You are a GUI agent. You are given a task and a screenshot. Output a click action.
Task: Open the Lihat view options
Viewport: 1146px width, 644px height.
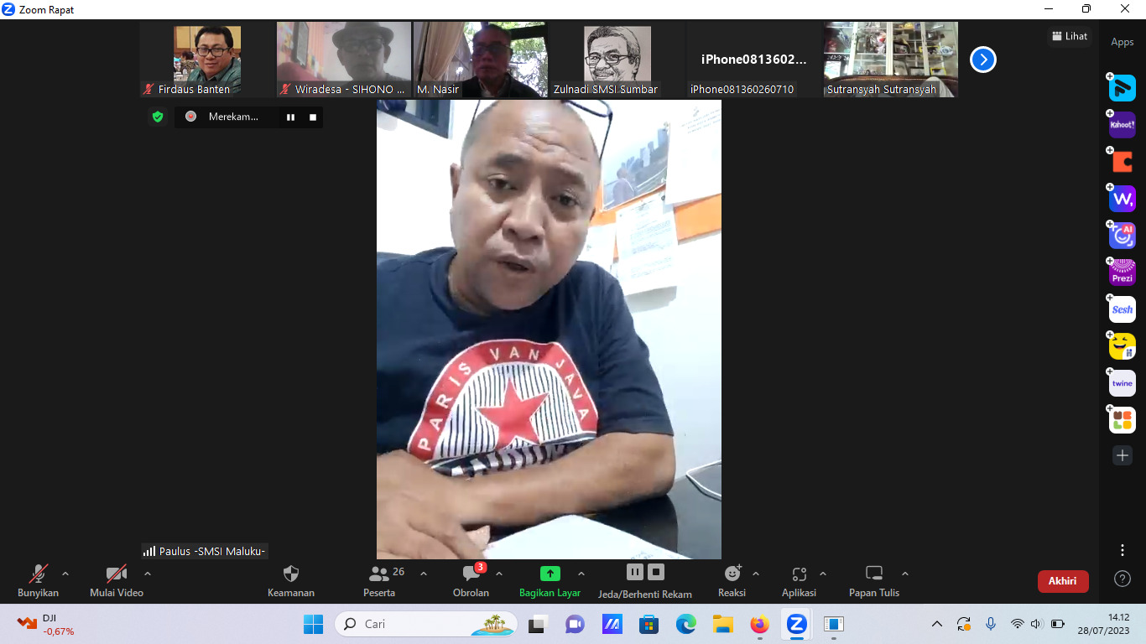pos(1070,36)
